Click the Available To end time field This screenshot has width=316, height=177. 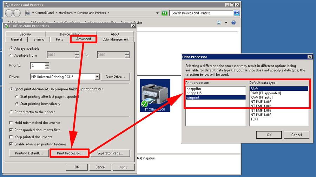tap(111, 55)
